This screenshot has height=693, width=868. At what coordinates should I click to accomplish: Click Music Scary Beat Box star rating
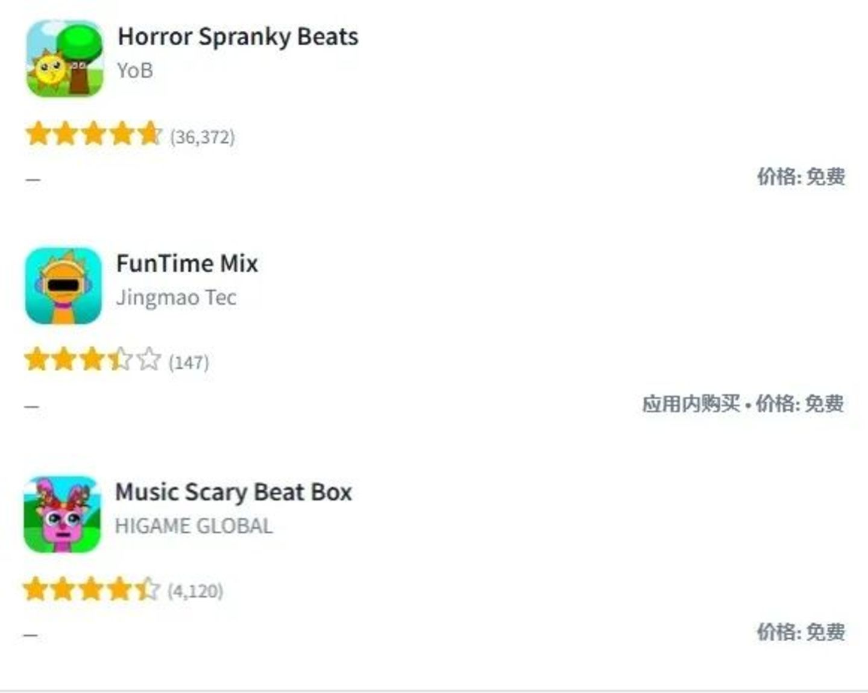click(91, 589)
